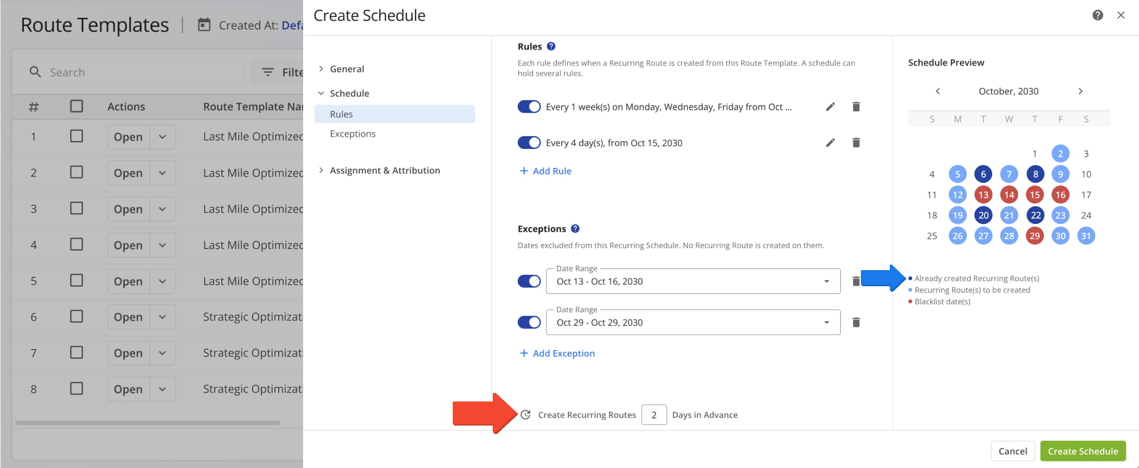Image resolution: width=1139 pixels, height=468 pixels.
Task: Disable the Oct 13 - Oct 16 exception
Action: pyautogui.click(x=529, y=281)
